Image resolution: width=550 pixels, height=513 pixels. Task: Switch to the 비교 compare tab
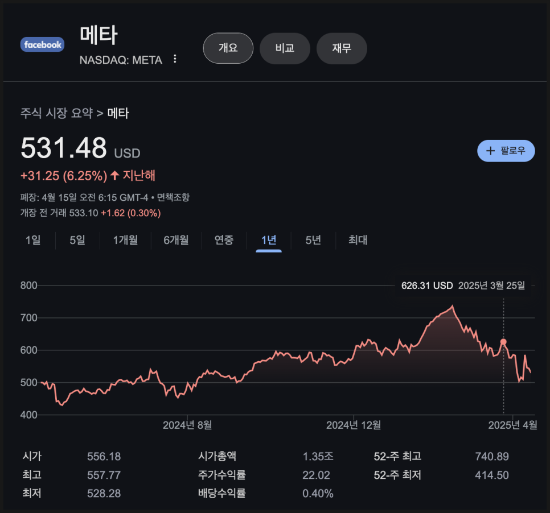point(285,48)
